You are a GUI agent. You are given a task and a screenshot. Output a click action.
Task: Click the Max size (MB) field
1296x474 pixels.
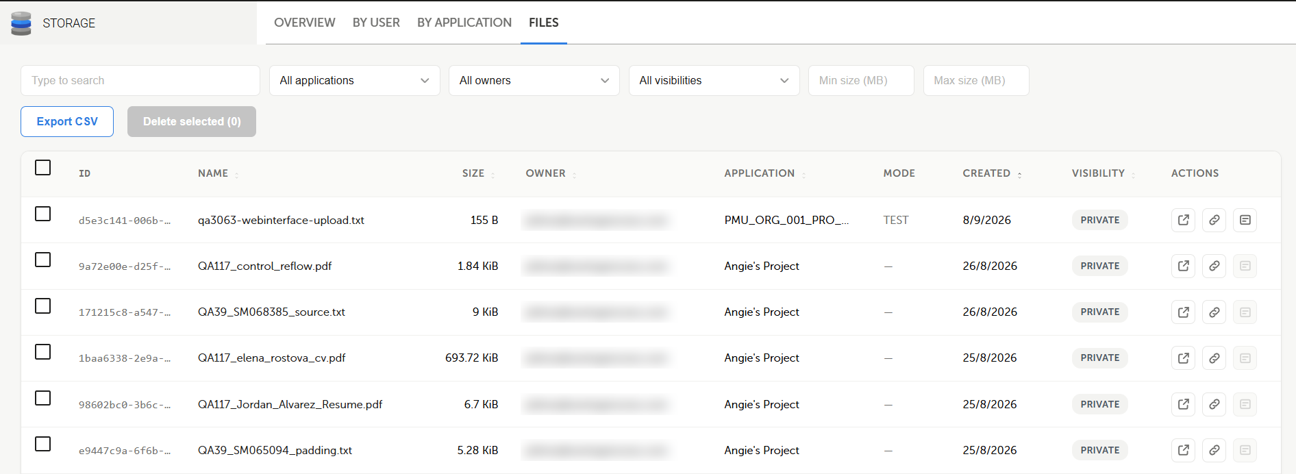point(976,80)
